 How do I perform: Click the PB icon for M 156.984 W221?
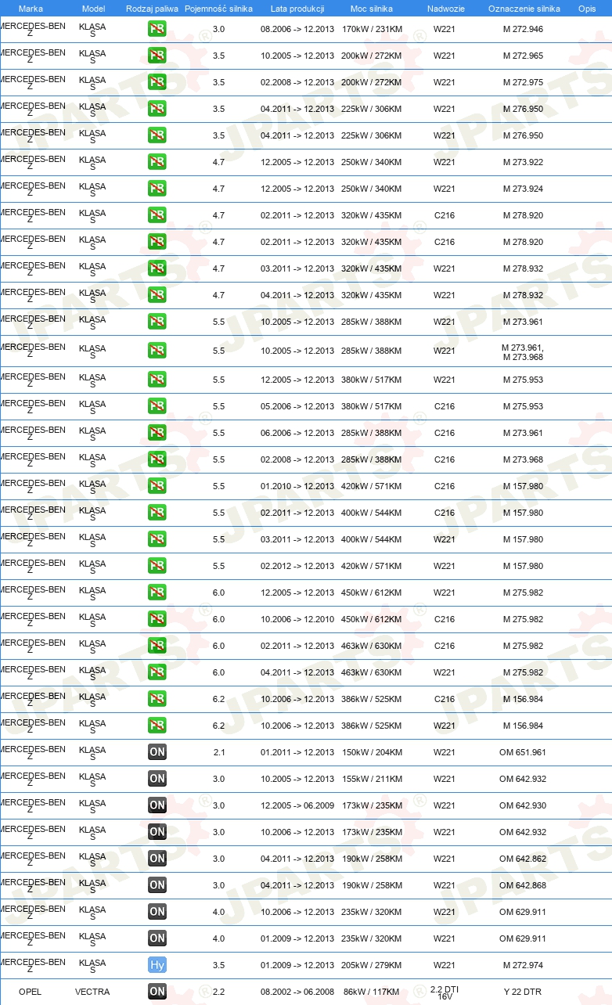157,726
